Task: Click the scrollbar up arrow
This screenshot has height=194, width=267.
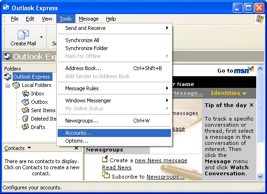Action: pyautogui.click(x=260, y=68)
